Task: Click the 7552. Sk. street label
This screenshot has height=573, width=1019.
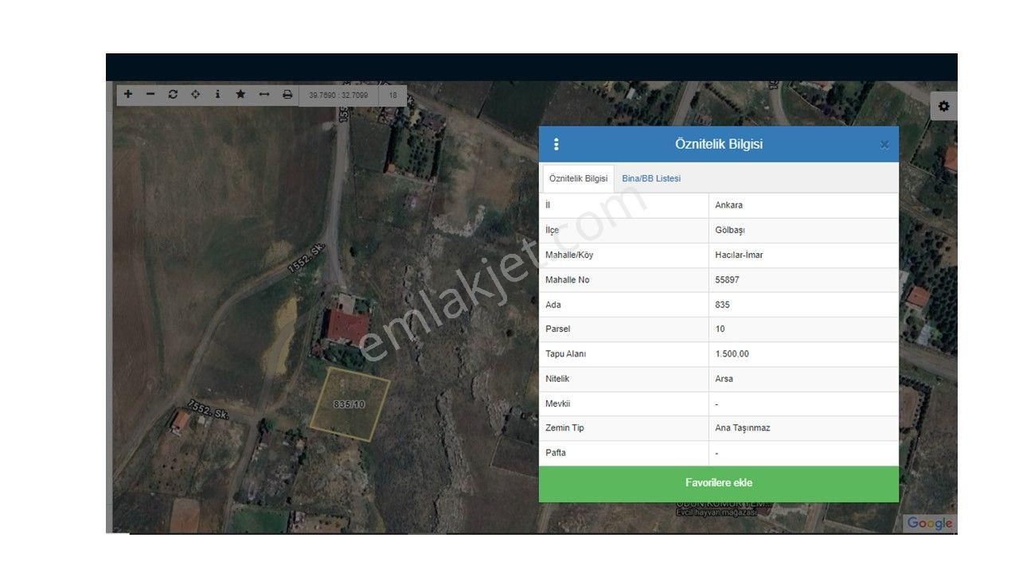Action: (x=208, y=410)
